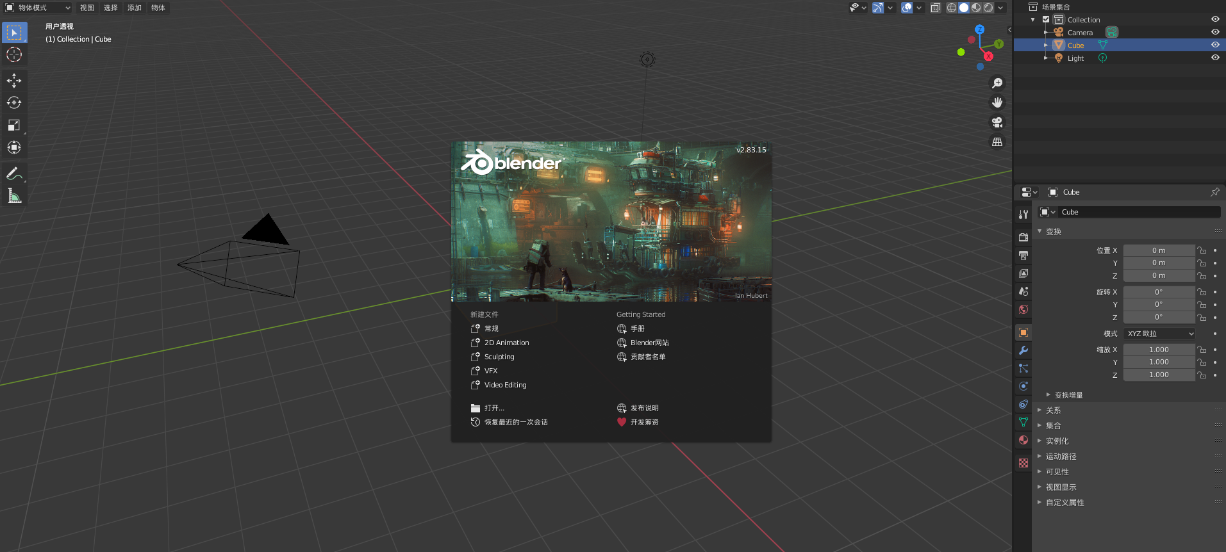The image size is (1226, 552).
Task: Select the Move tool in toolbar
Action: tap(14, 81)
